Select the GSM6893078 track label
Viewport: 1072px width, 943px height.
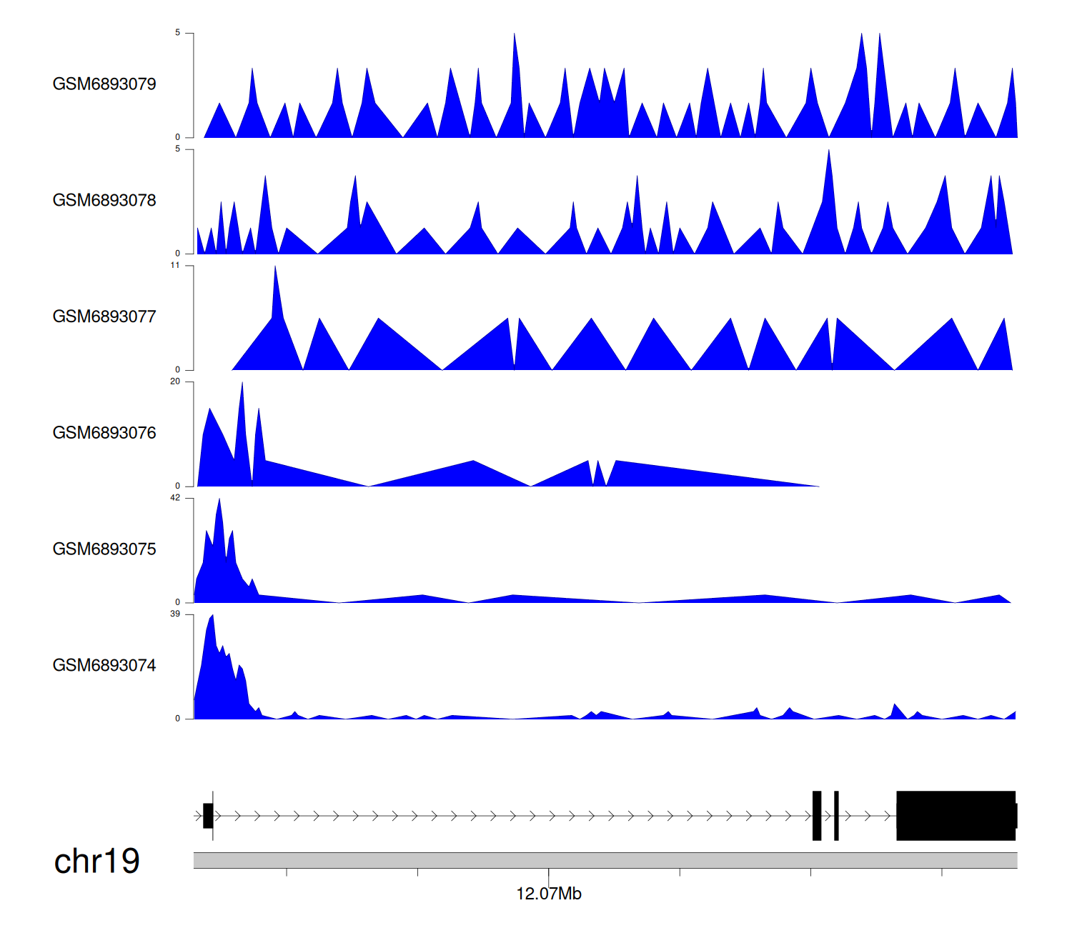(104, 201)
